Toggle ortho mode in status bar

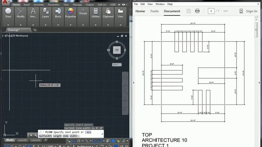74,141
